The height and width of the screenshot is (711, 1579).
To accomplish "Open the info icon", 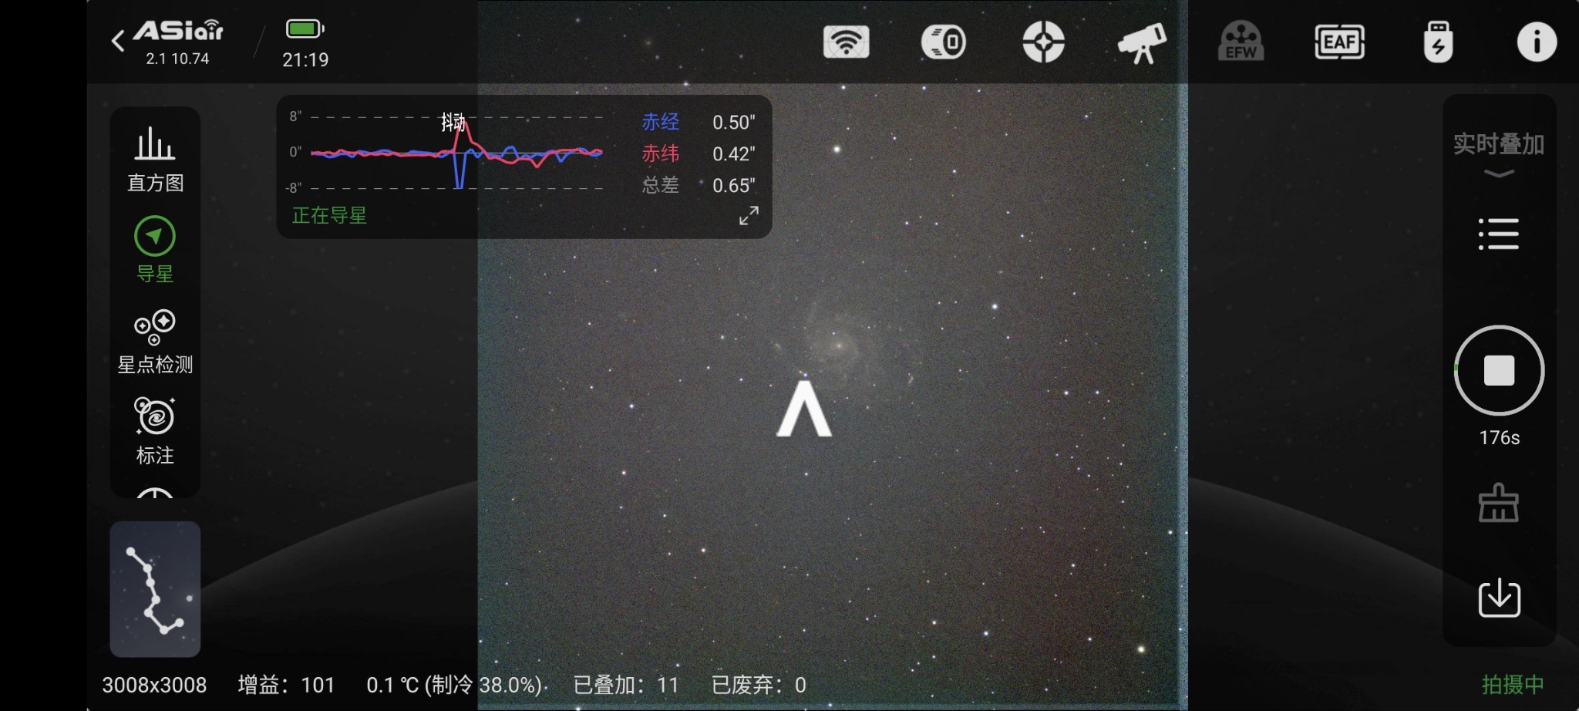I will tap(1537, 42).
